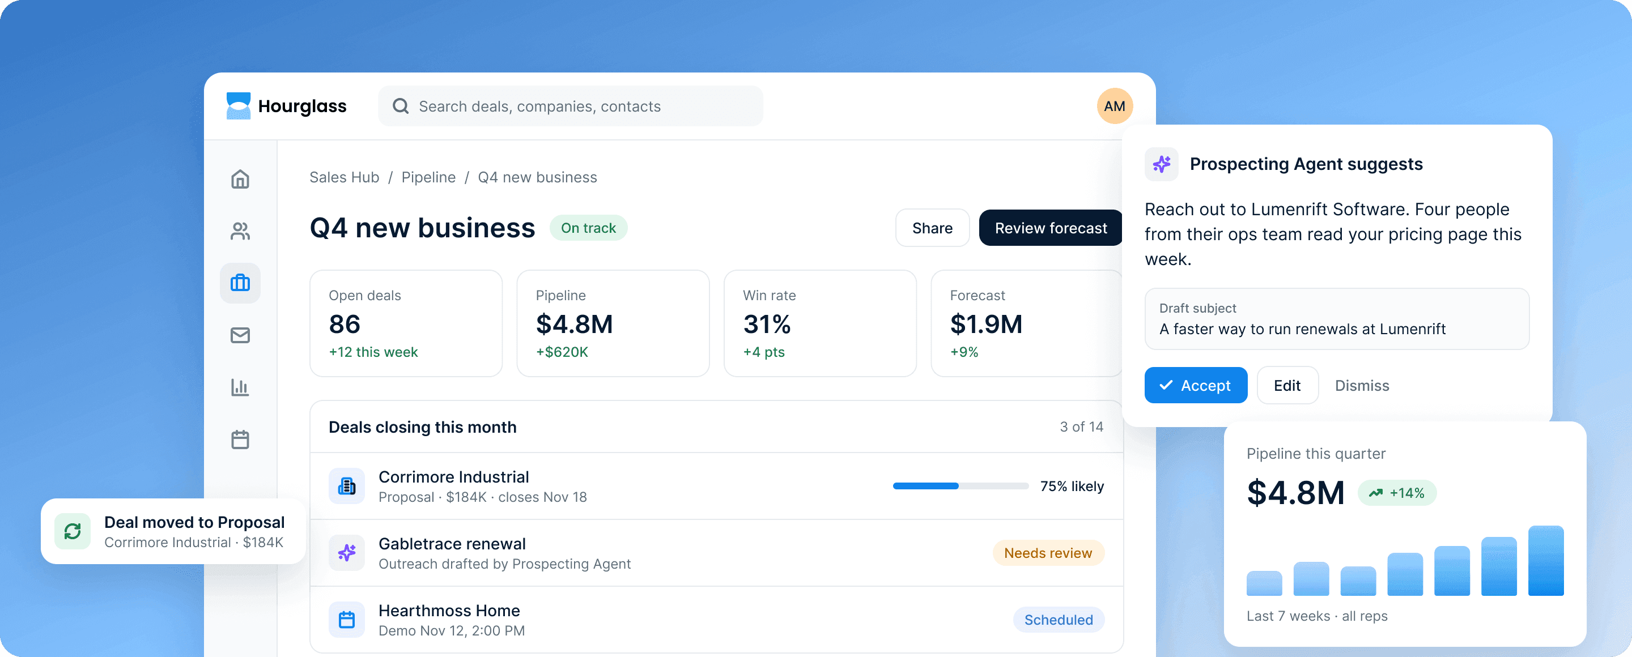Screen dimensions: 1632x657
Task: Open the Pipeline $4.8M stat card
Action: [x=613, y=323]
